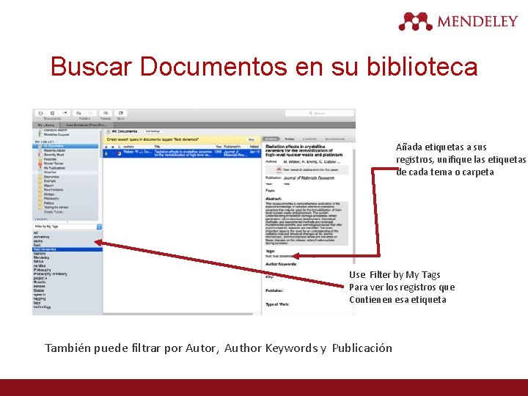Switch to the New Horizons From Plu... tab
528x396 pixels.
coord(87,125)
